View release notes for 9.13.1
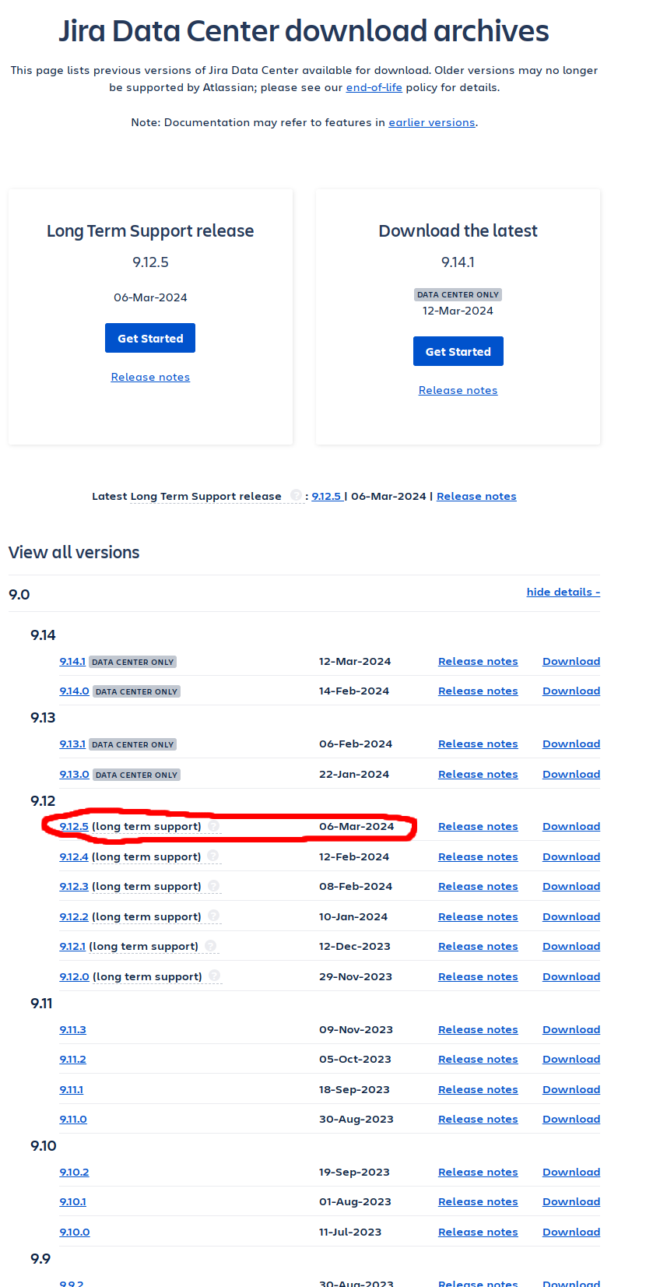The image size is (646, 1287). pyautogui.click(x=478, y=744)
